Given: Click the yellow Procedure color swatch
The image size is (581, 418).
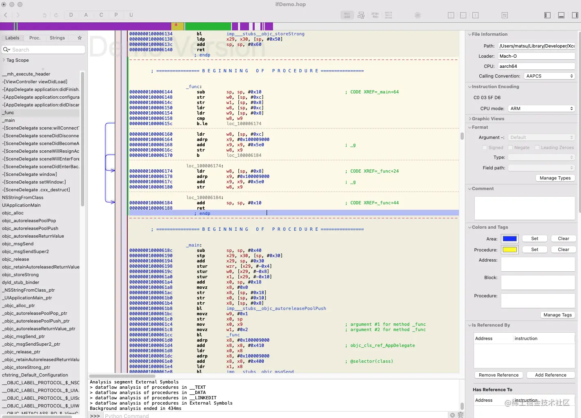Looking at the screenshot, I should click(x=509, y=250).
